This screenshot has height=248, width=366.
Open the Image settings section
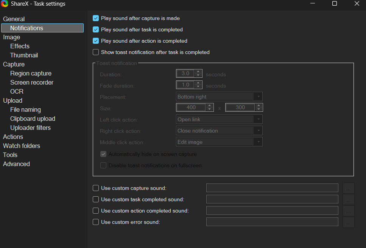point(11,37)
